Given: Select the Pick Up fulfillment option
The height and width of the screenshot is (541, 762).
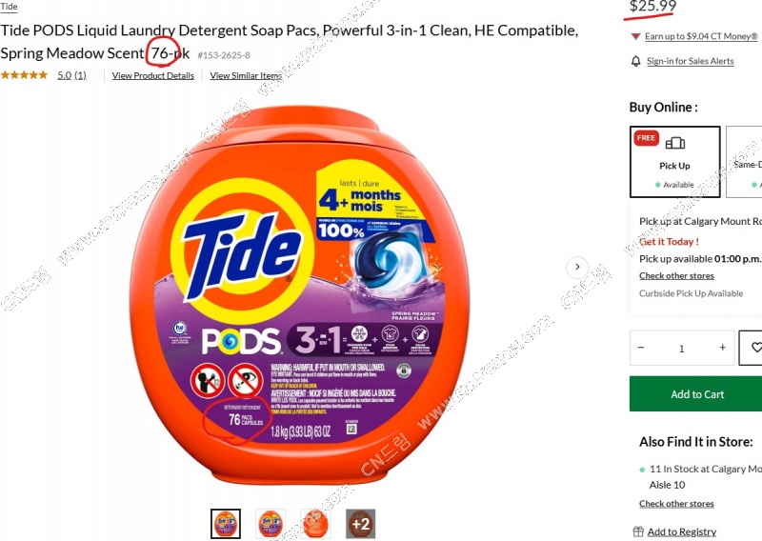Looking at the screenshot, I should click(675, 162).
